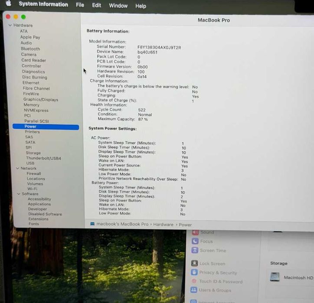Click Hardware in the path bar
314x303 pixels.
click(163, 225)
